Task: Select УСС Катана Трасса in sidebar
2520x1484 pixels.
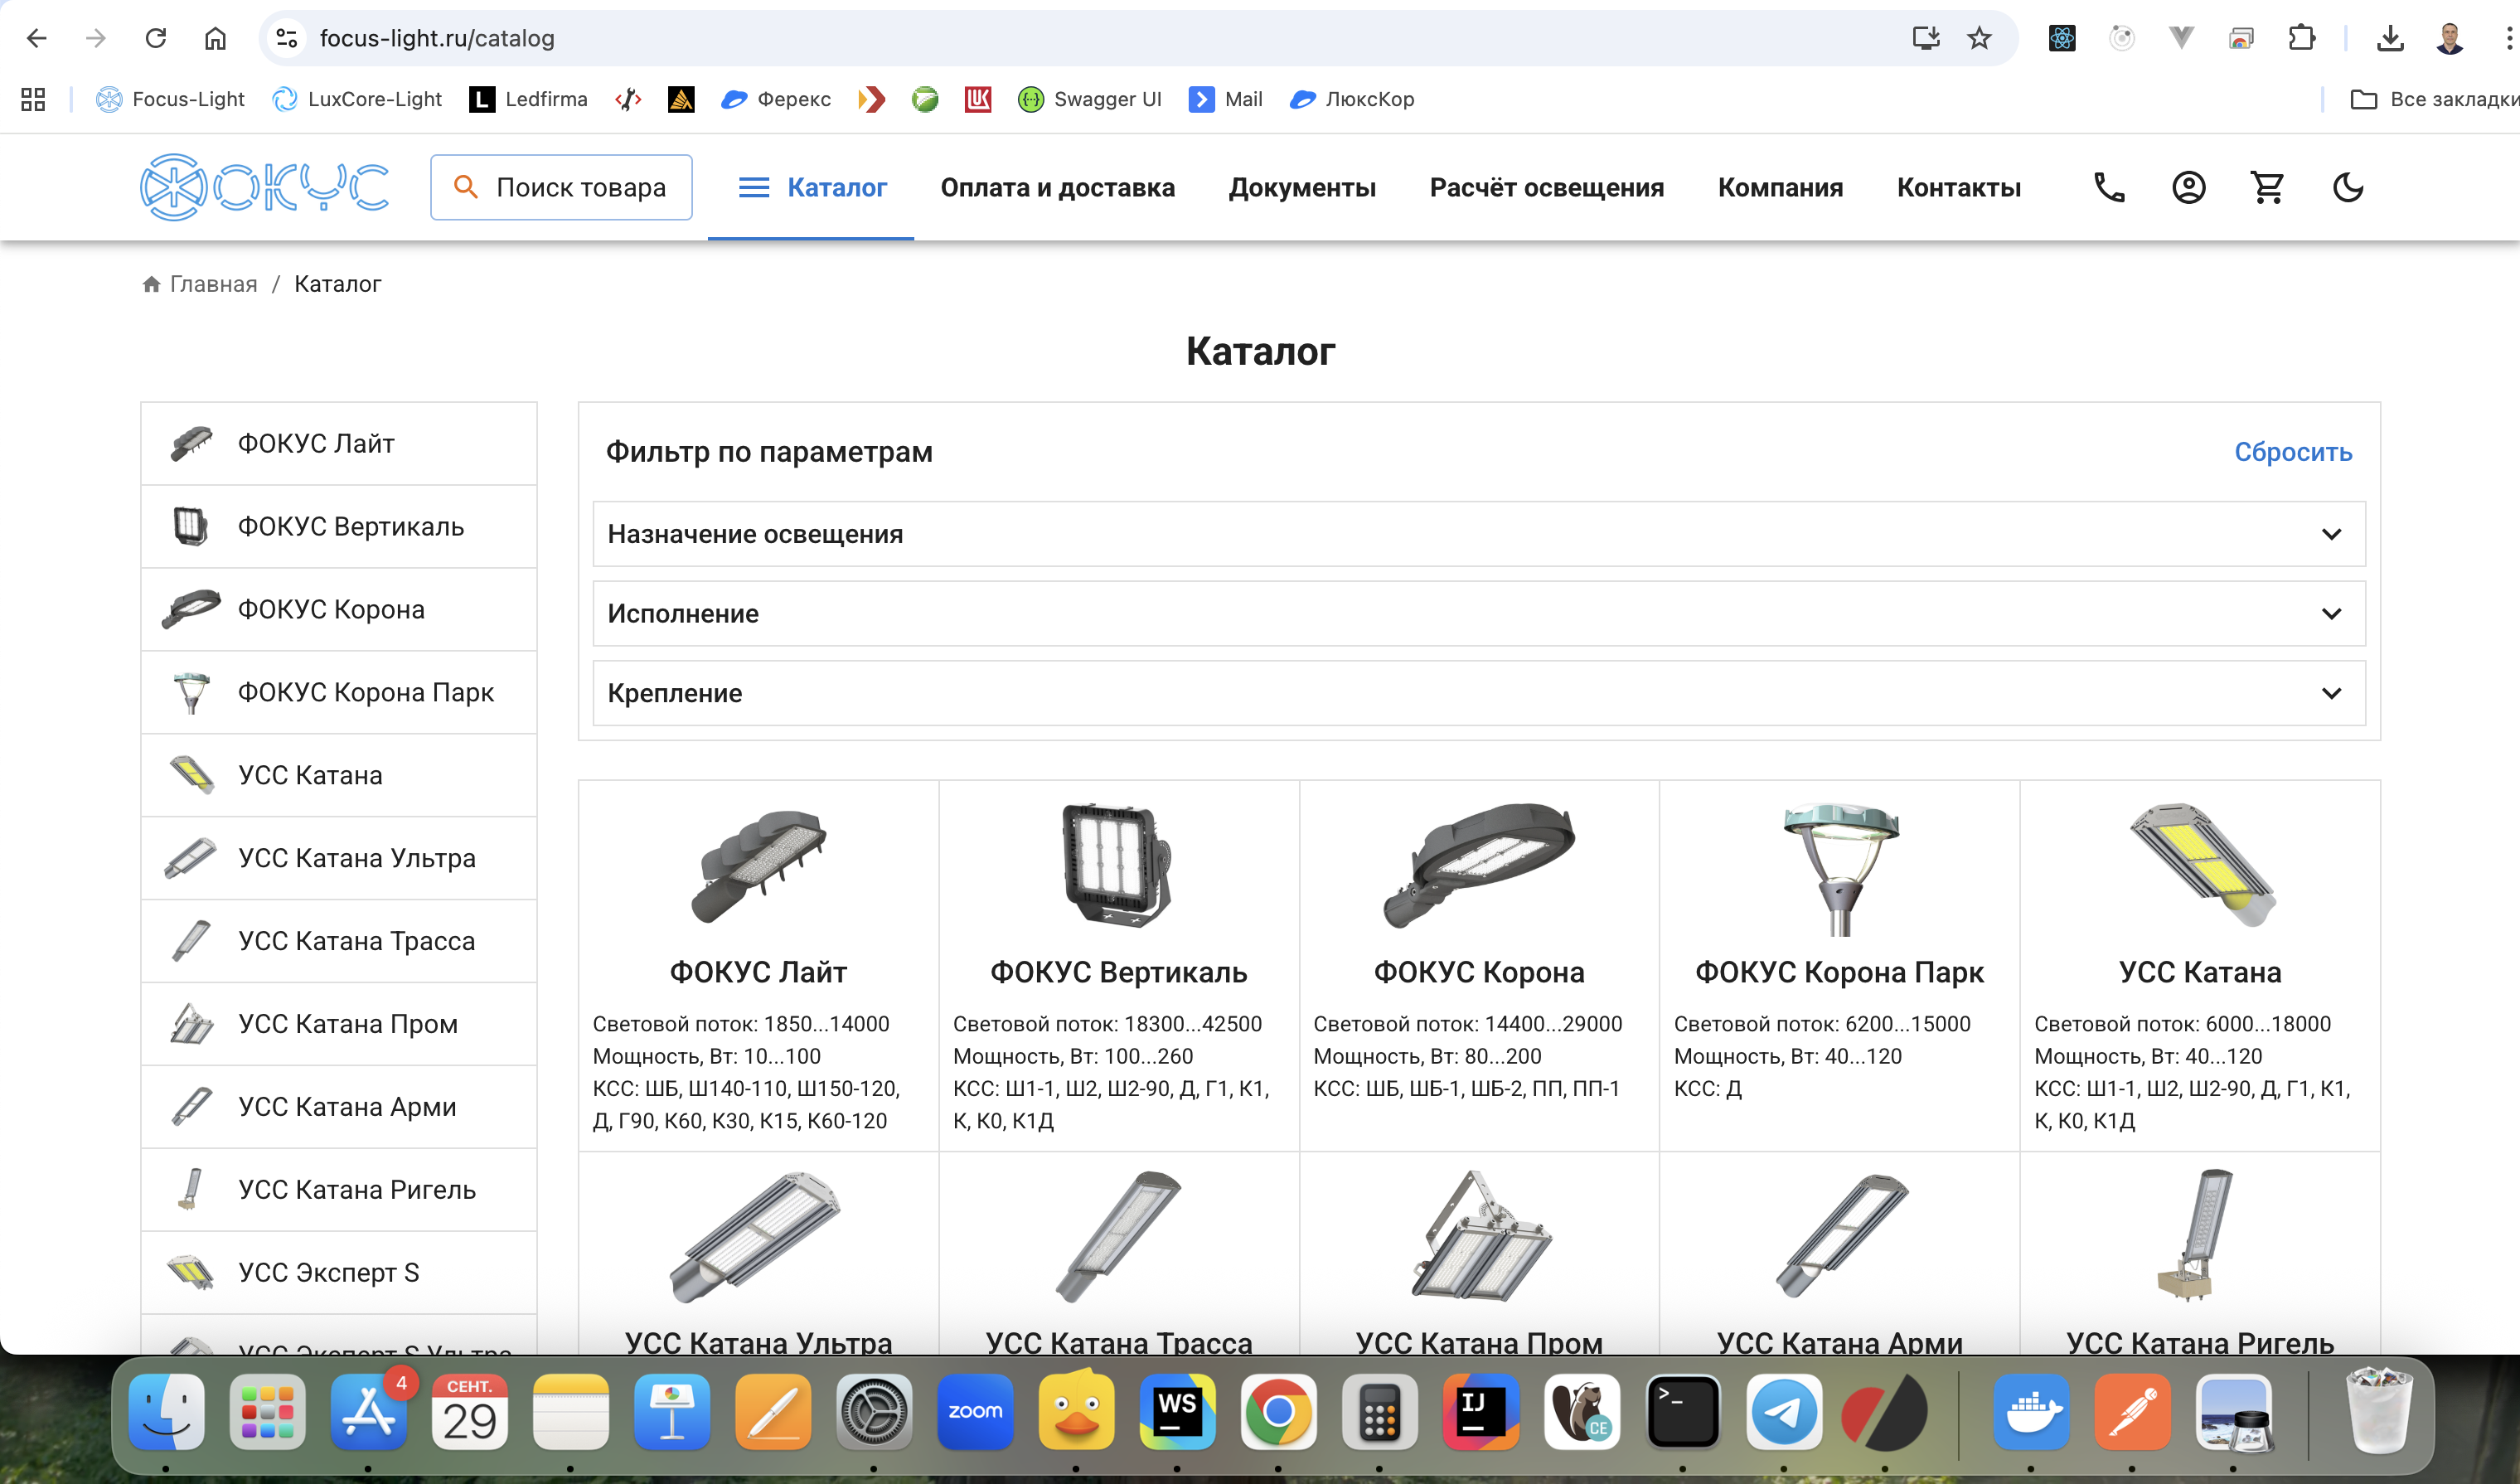Action: point(339,941)
